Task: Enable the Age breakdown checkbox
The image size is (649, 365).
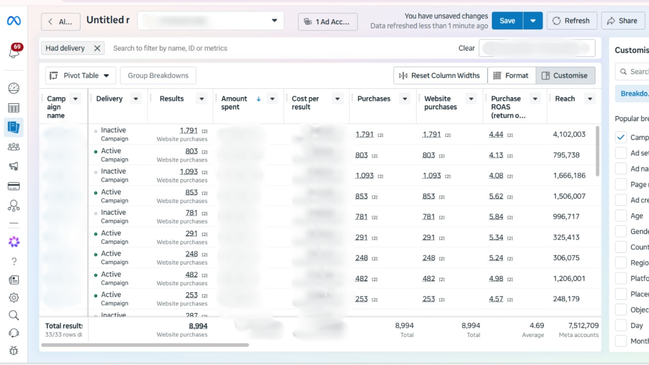Action: tap(621, 215)
